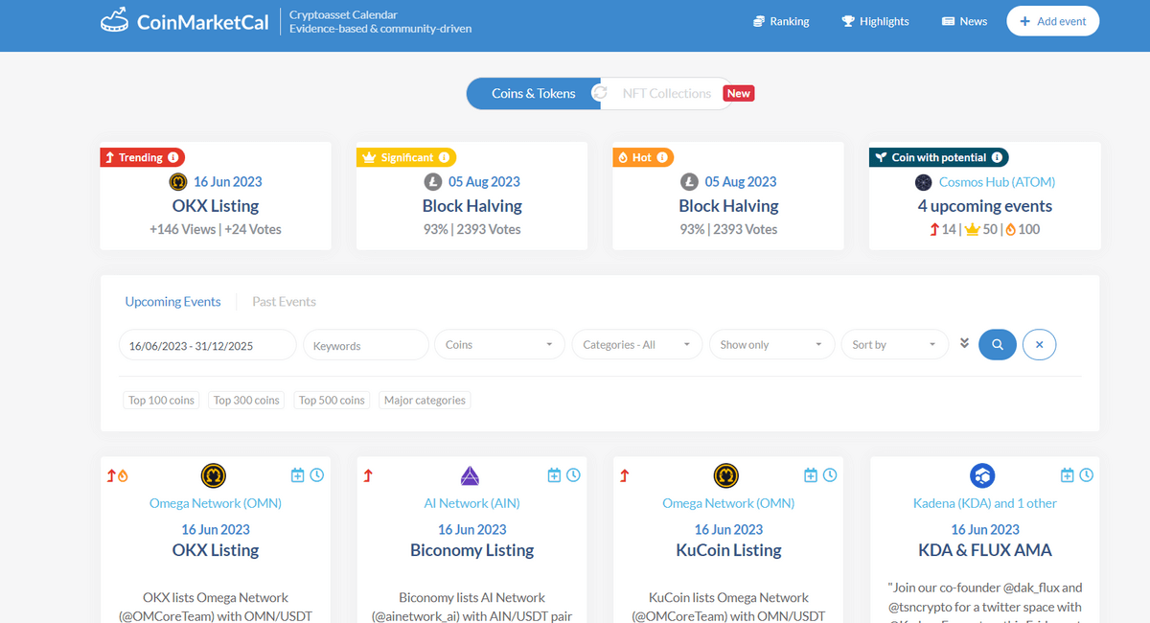This screenshot has width=1150, height=623.
Task: Select the Upcoming Events tab
Action: 172,301
